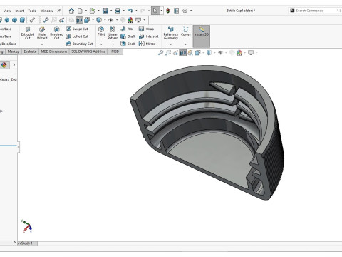Viewport: 342px width, 257px height.
Task: Open the Curves tool
Action: click(x=186, y=31)
